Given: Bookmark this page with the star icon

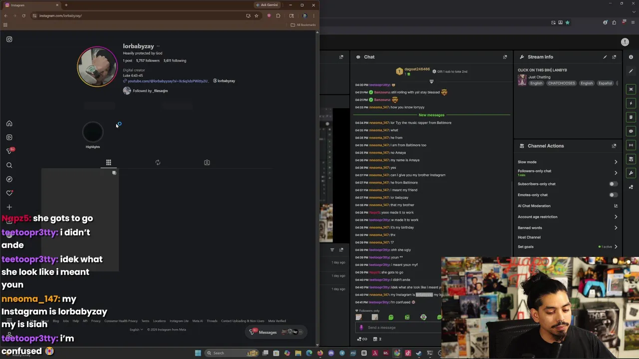Looking at the screenshot, I should (257, 15).
